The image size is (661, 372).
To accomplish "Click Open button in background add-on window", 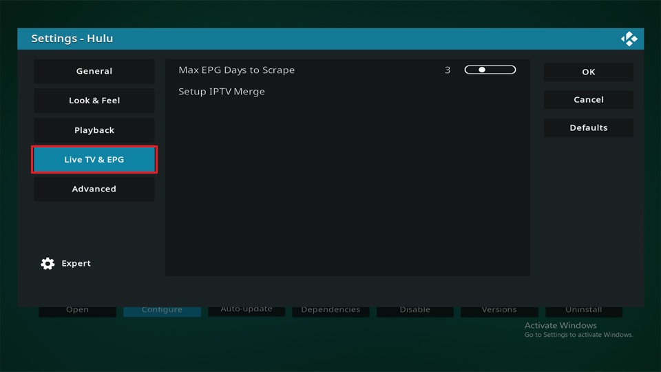I will (x=78, y=311).
